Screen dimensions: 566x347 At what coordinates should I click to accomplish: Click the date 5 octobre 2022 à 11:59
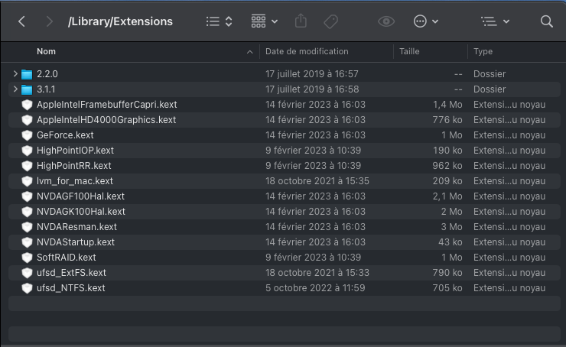pyautogui.click(x=315, y=288)
